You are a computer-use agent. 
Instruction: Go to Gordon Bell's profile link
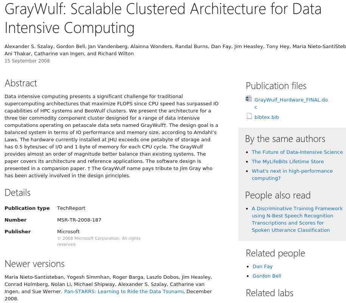point(267,276)
